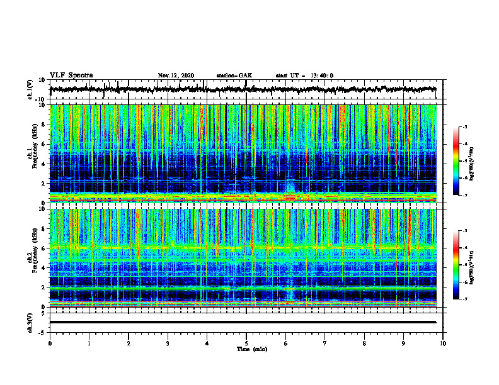Click time axis tick label "1"
Image resolution: width=499 pixels, height=385 pixels.
(89, 343)
